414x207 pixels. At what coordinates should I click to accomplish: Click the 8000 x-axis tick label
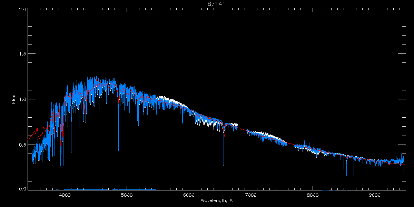[x=313, y=195]
